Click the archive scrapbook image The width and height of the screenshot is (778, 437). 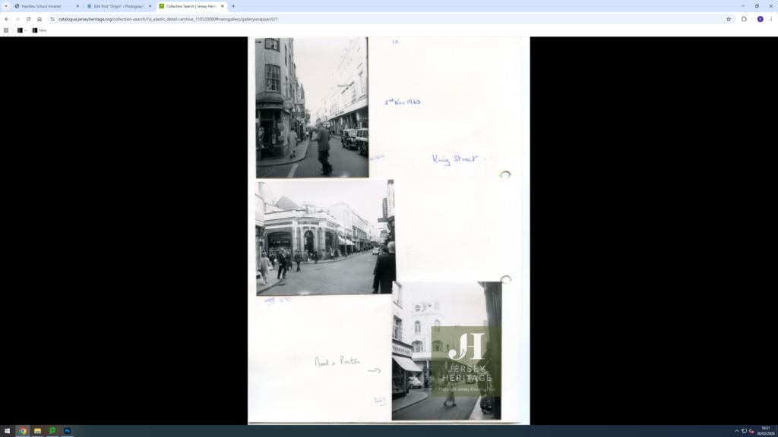388,230
